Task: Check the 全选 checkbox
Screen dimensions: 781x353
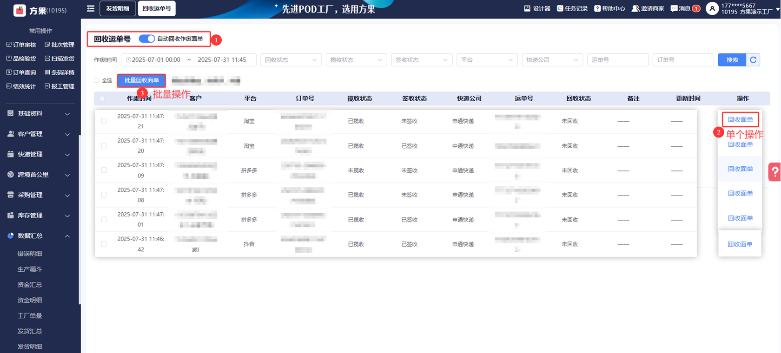Action: [97, 80]
